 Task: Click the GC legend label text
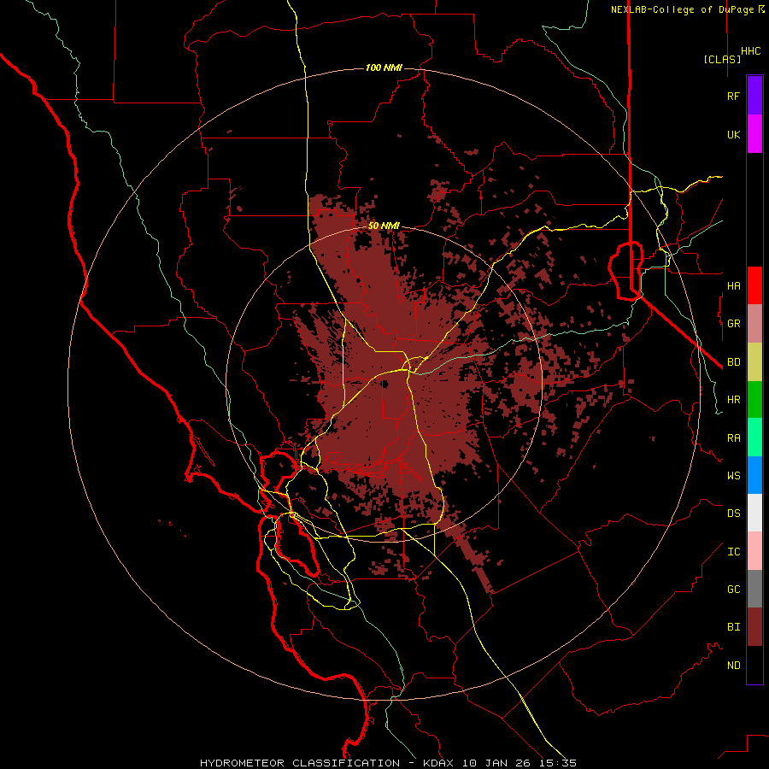(733, 589)
